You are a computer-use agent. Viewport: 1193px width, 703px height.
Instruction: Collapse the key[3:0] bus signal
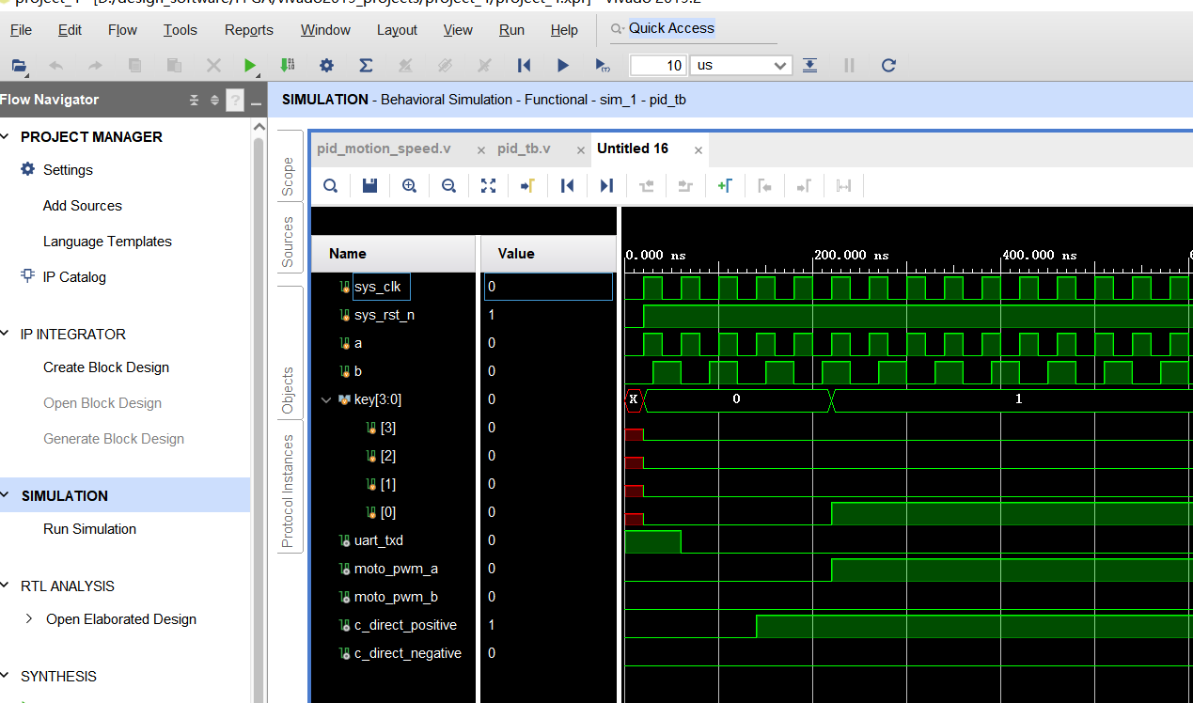tap(327, 399)
